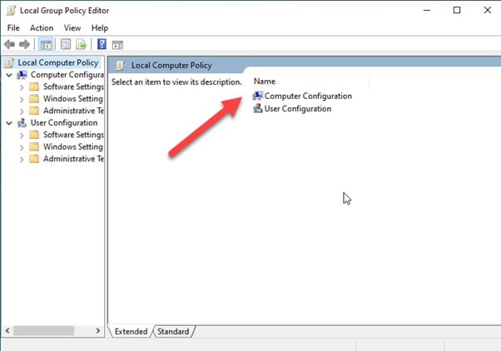Select Computer Configuration text in right pane
Screen dimensions: 501x351
308,96
